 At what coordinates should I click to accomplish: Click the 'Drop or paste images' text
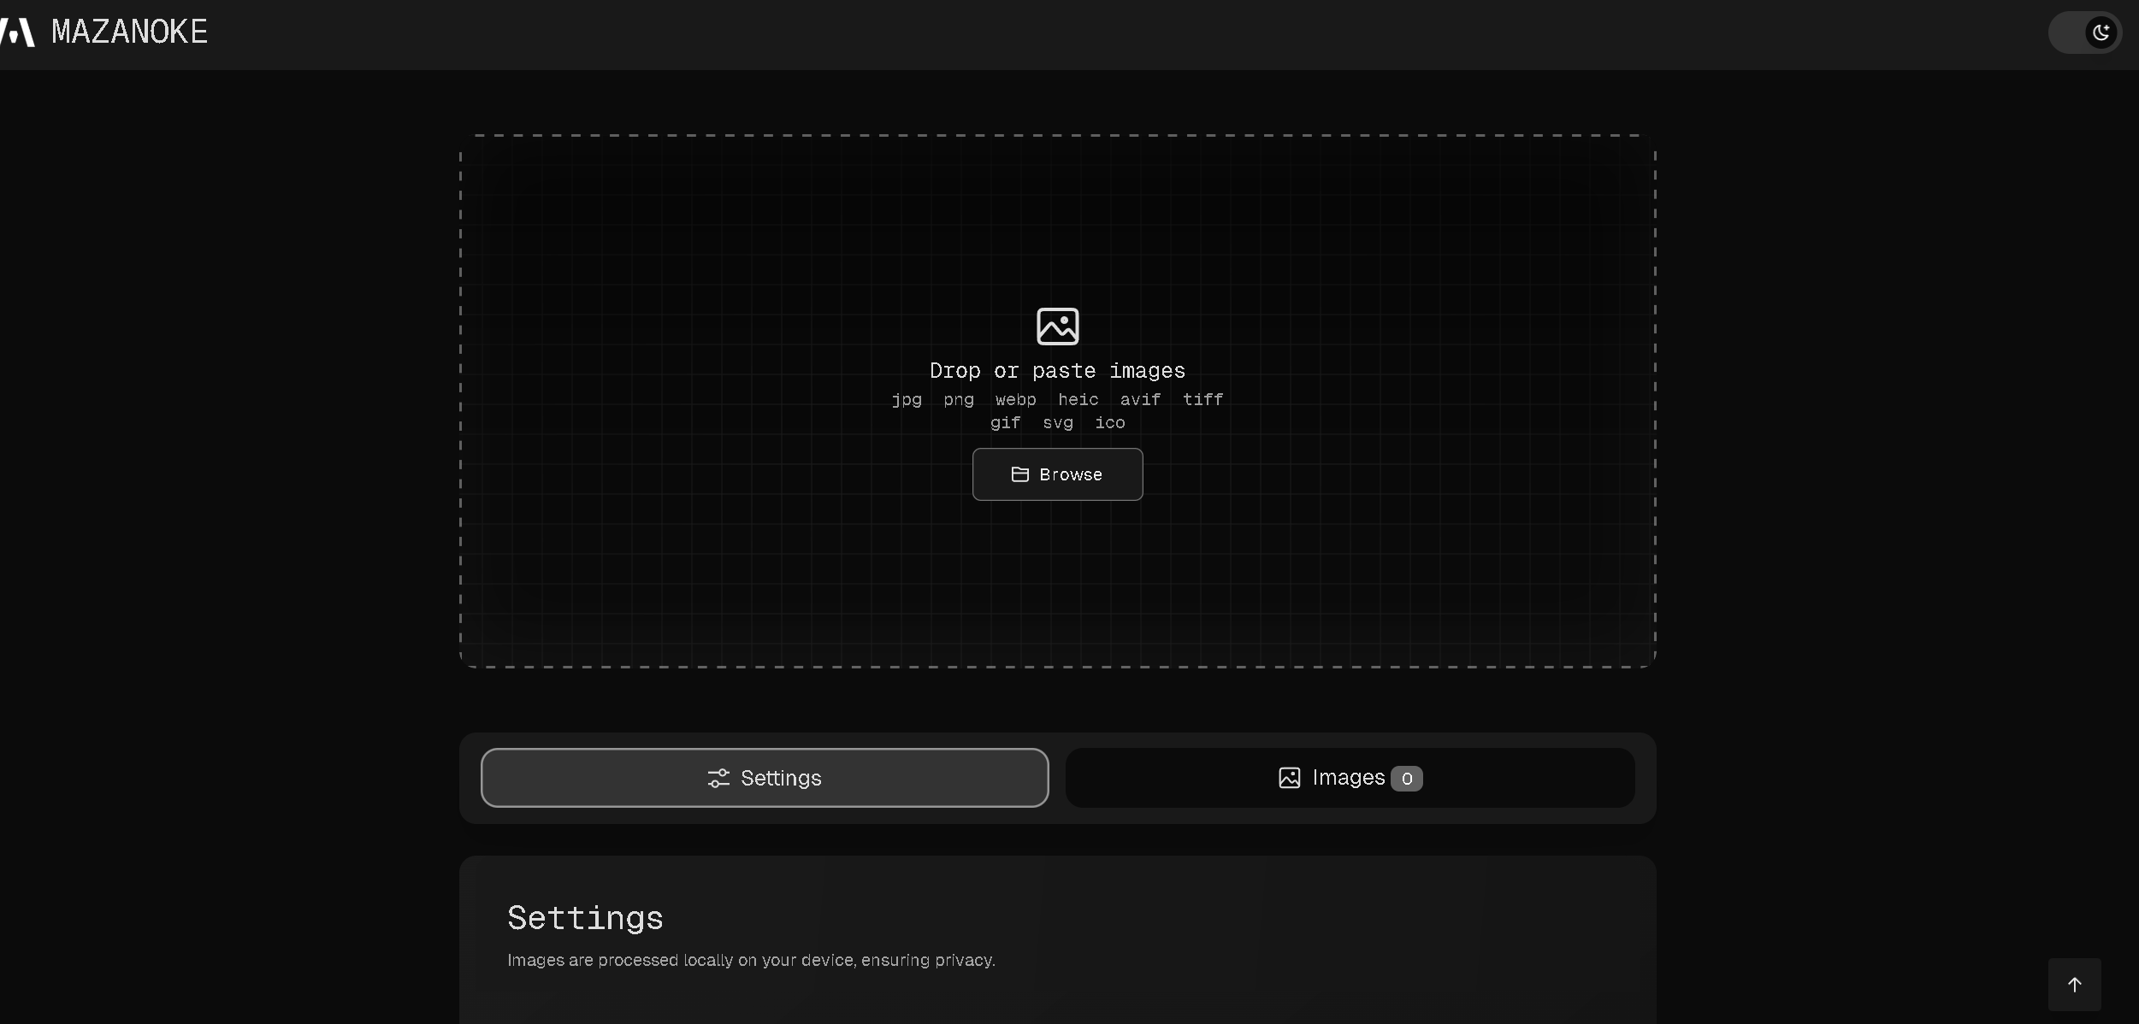1057,371
